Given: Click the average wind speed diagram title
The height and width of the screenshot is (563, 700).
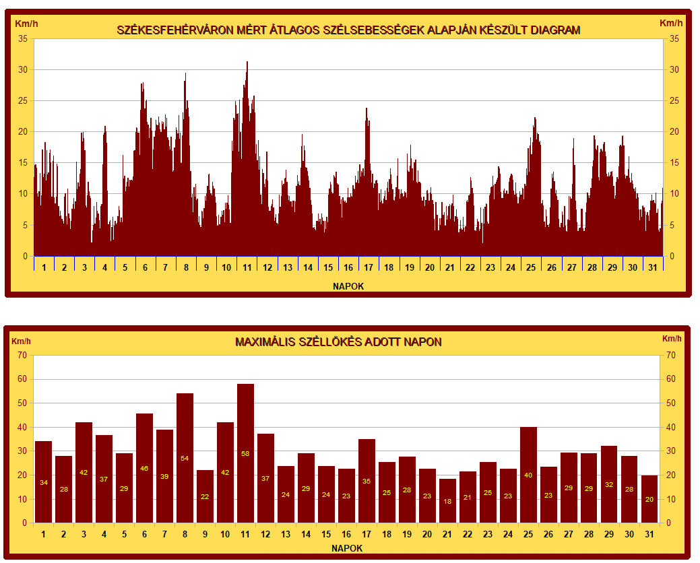Looking at the screenshot, I should tap(348, 30).
